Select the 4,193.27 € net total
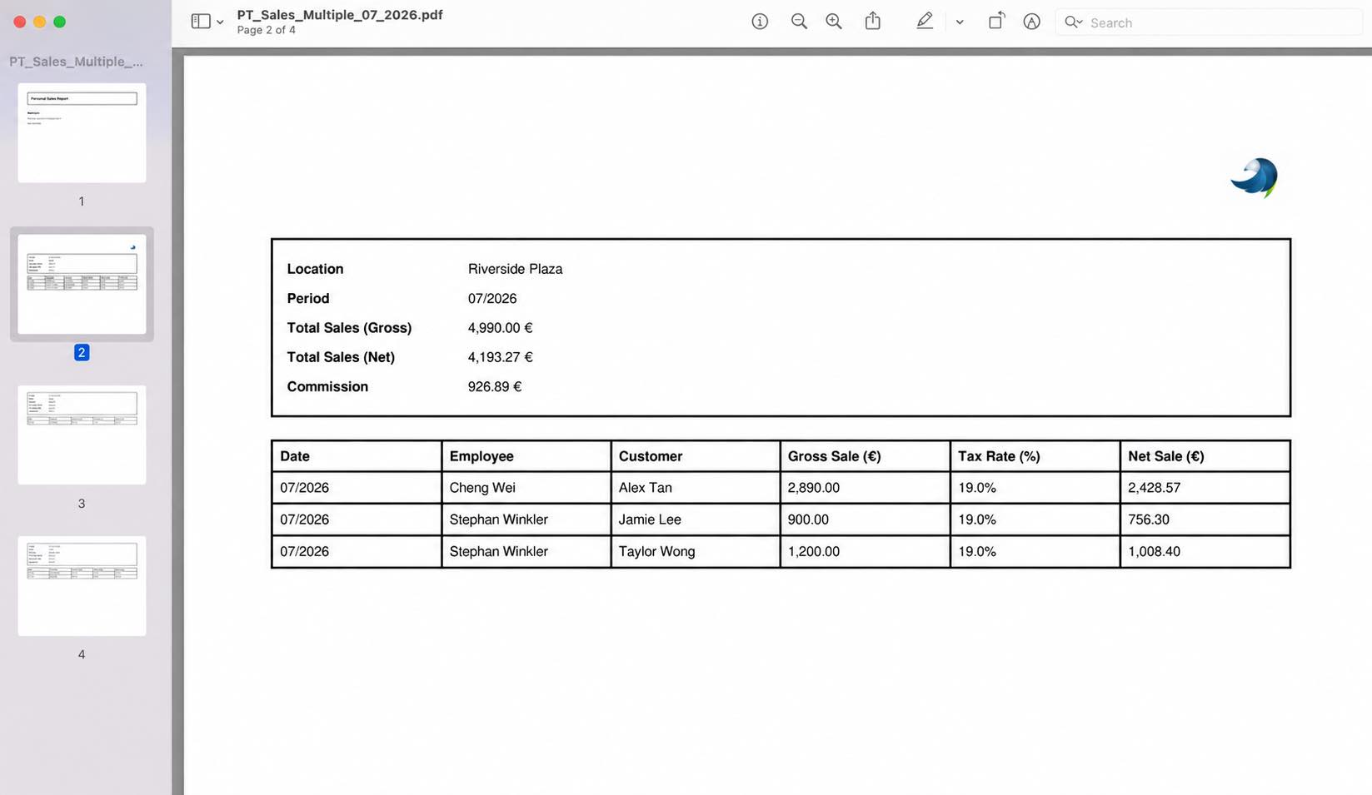This screenshot has width=1372, height=795. pyautogui.click(x=500, y=357)
